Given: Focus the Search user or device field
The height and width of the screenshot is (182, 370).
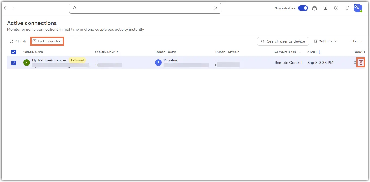Looking at the screenshot, I should [x=283, y=41].
